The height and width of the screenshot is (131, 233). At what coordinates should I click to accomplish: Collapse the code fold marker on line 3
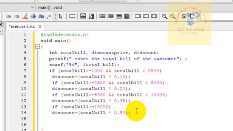tap(37, 47)
